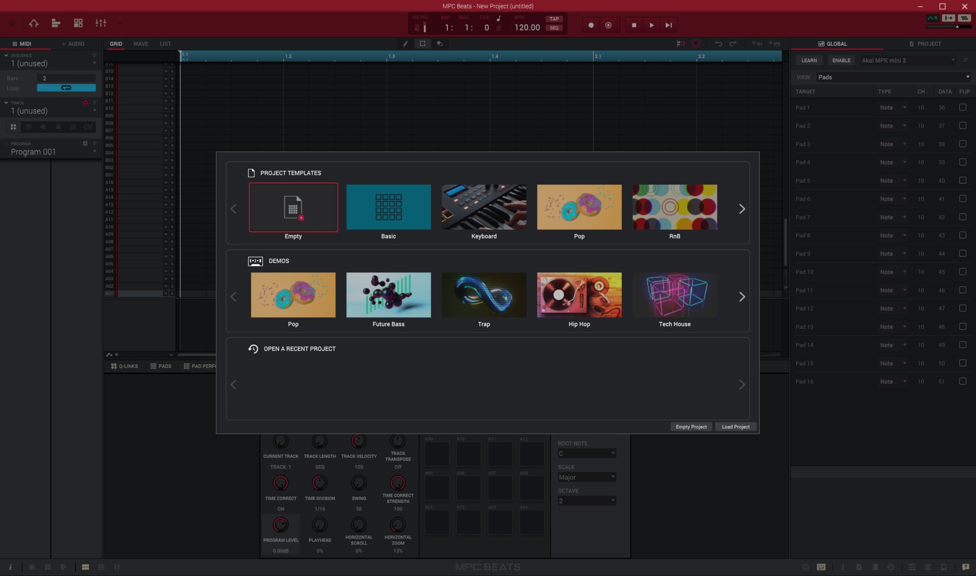Click the Bars input field
The height and width of the screenshot is (576, 976).
pos(66,78)
